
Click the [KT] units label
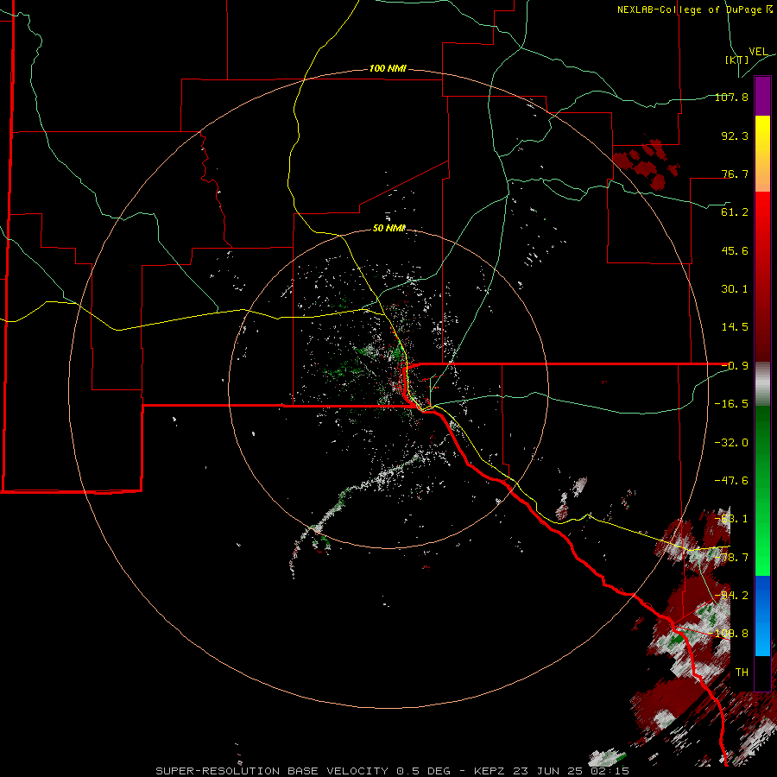(x=737, y=60)
